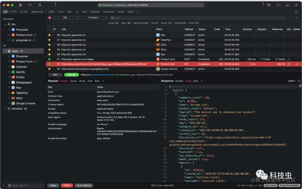Add a Request tab with plus icon
Viewport: 302px width, 189px height.
(103, 81)
